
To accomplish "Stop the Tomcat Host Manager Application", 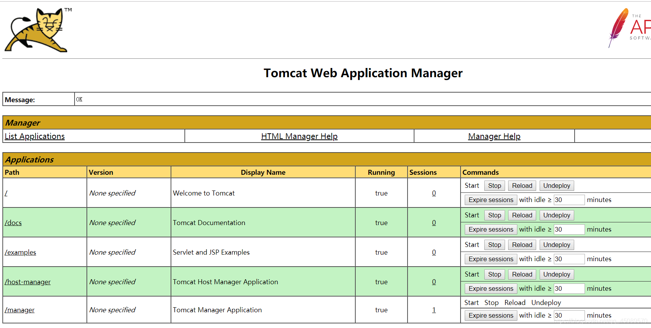I will coord(495,275).
